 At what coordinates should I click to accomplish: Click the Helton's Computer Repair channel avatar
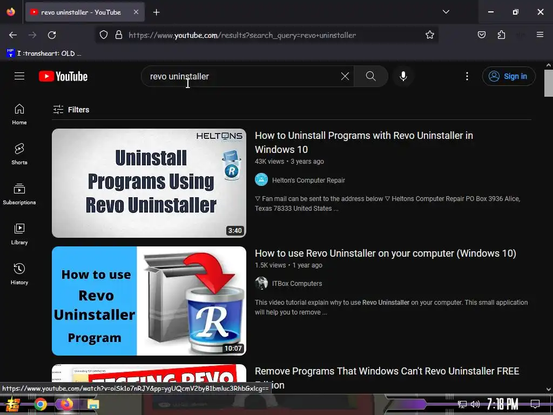261,179
